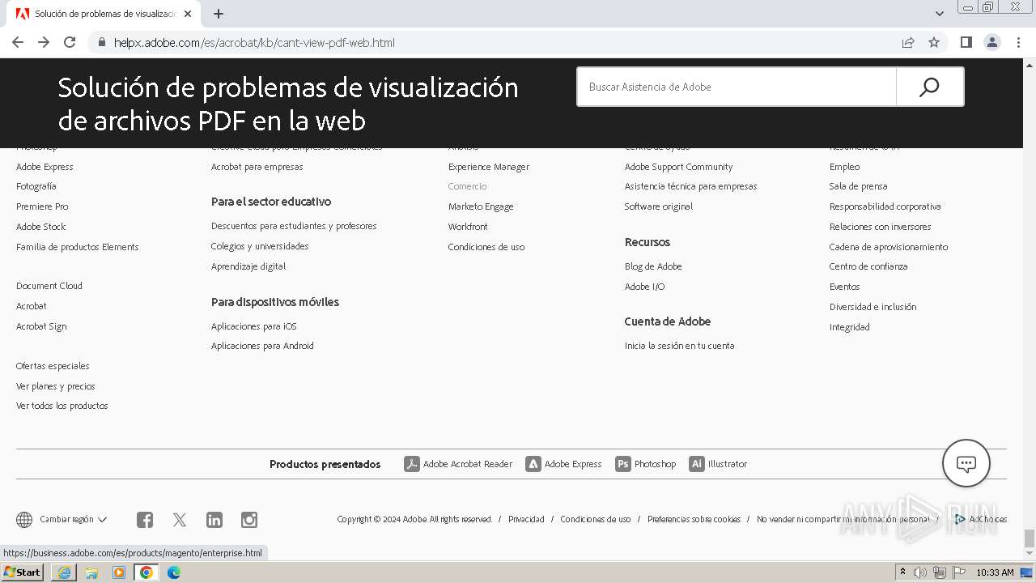1036x583 pixels.
Task: Open Adobe's Instagram icon
Action: point(249,520)
